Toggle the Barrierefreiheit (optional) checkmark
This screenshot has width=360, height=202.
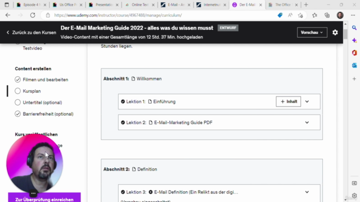(17, 114)
